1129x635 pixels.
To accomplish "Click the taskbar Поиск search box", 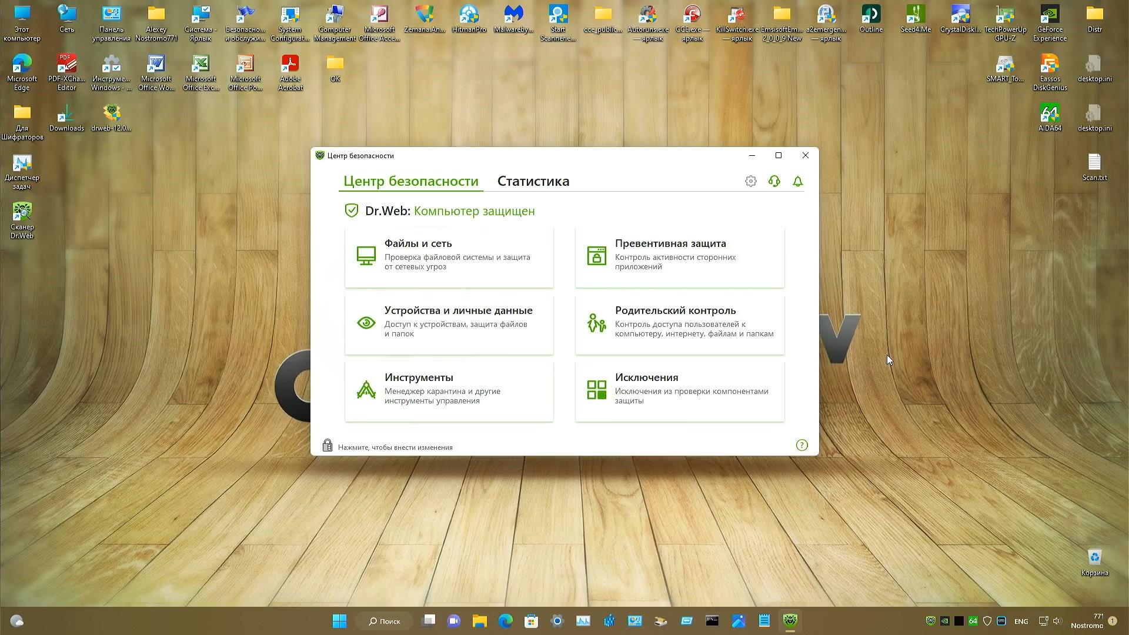I will tap(385, 621).
